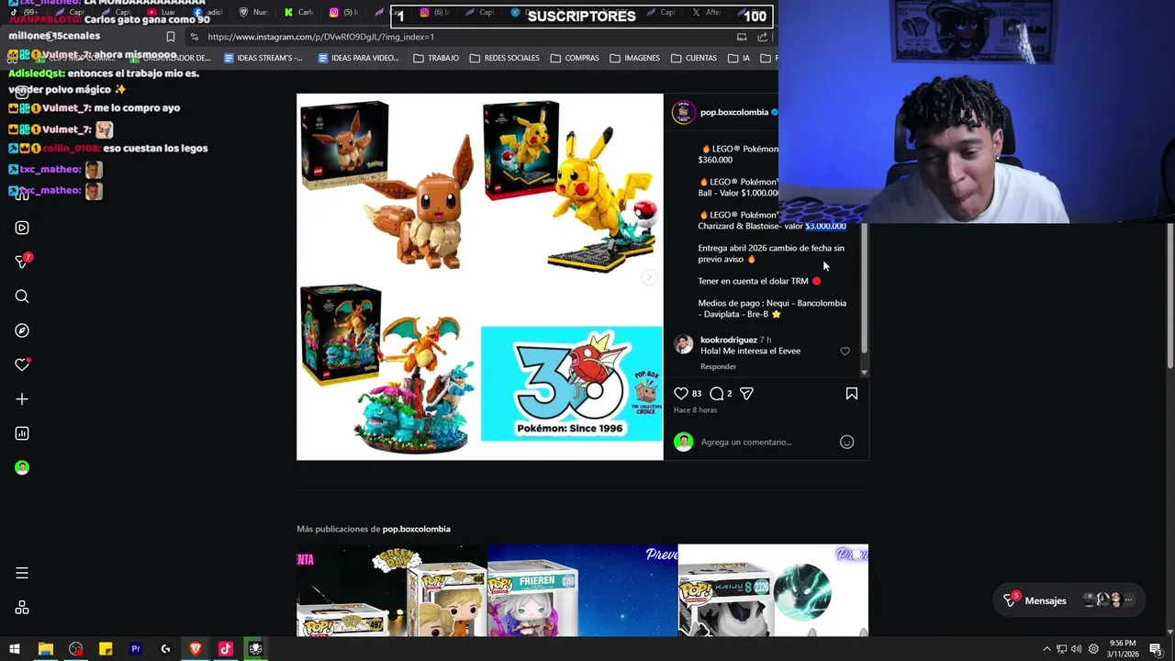This screenshot has height=661, width=1175.
Task: Open pop.boxcolombia link in Más publicaciones
Action: click(416, 529)
